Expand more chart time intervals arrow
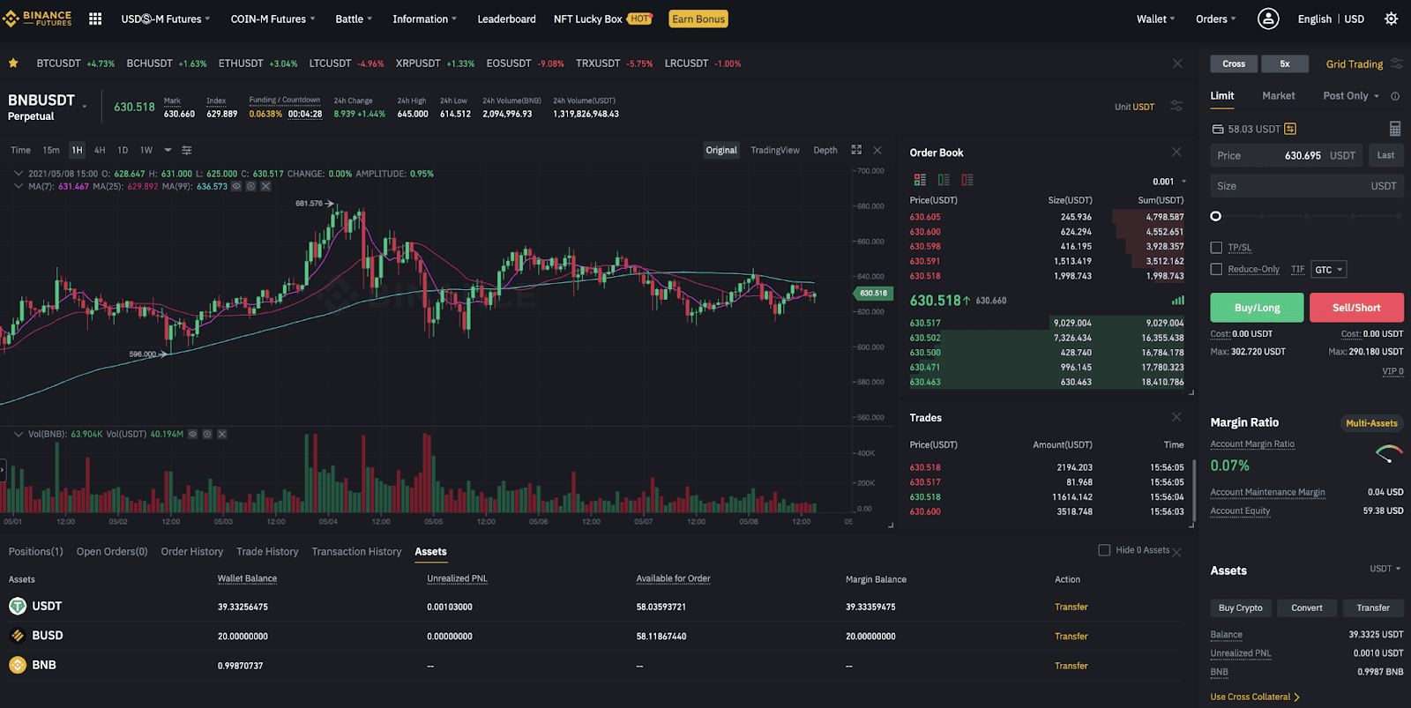This screenshot has height=708, width=1411. [x=168, y=150]
